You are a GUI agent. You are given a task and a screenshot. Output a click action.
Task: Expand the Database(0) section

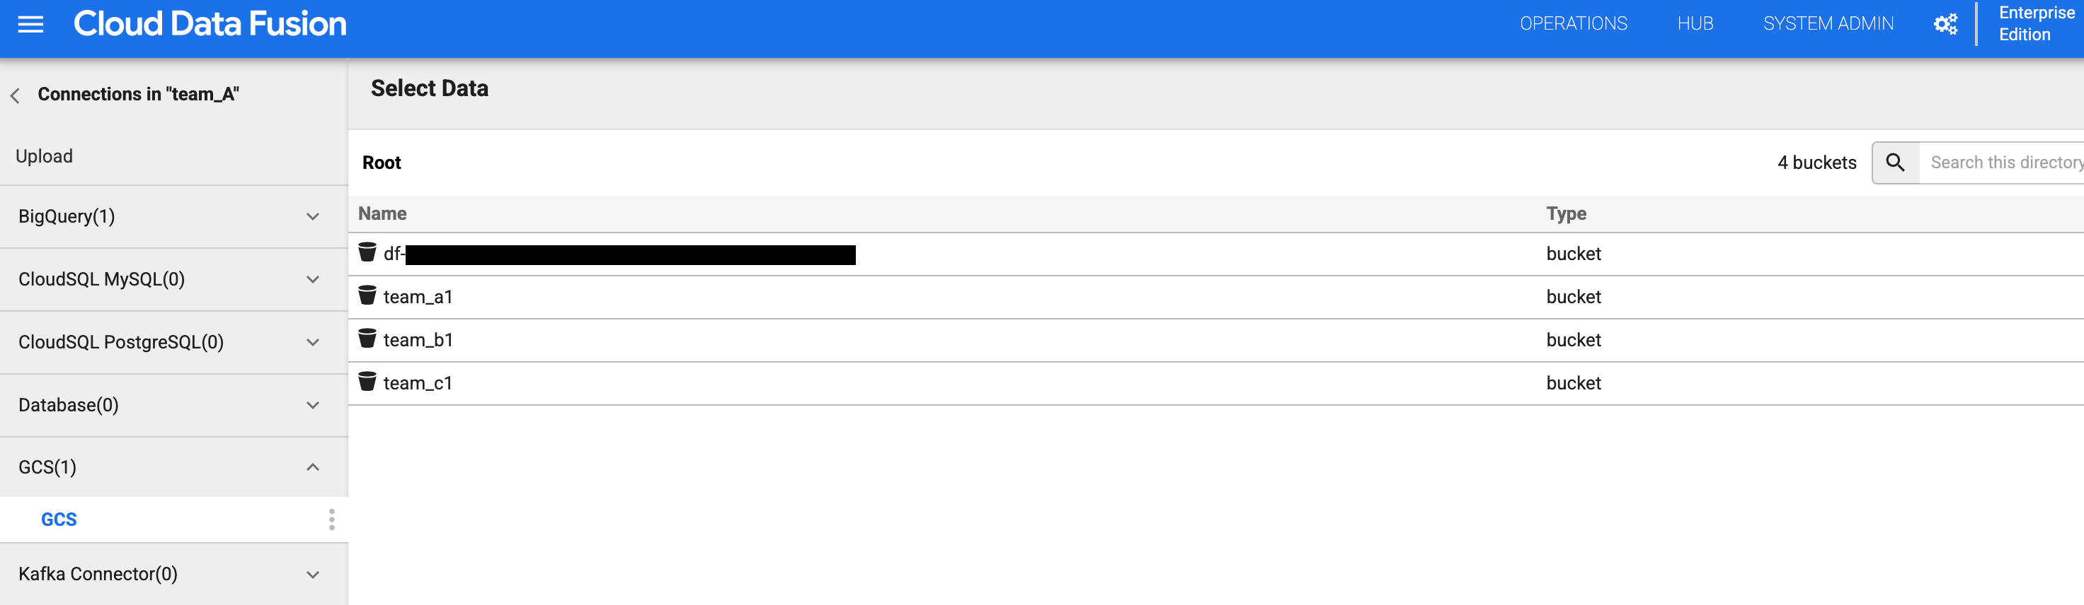[x=313, y=406]
